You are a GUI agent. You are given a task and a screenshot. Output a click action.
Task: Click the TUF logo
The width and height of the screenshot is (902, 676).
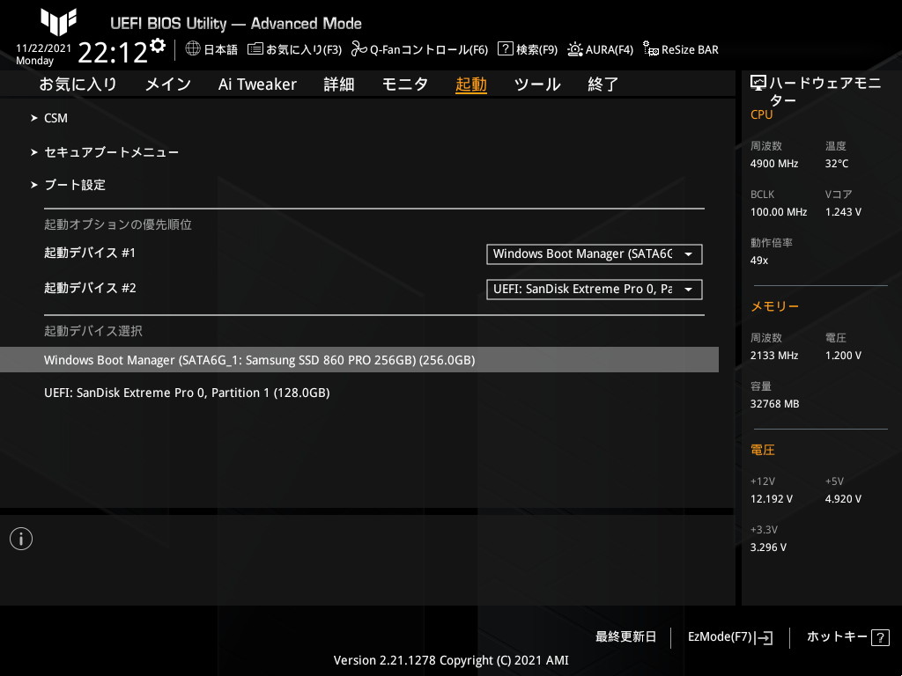point(59,22)
